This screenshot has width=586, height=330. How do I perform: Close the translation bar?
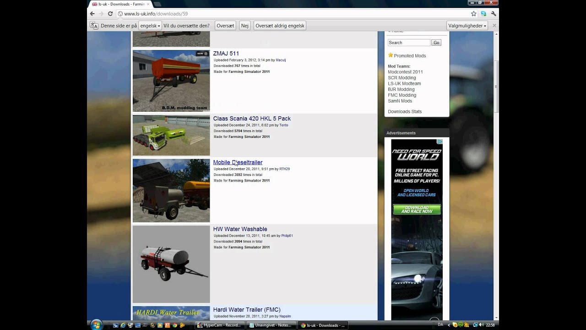[494, 26]
